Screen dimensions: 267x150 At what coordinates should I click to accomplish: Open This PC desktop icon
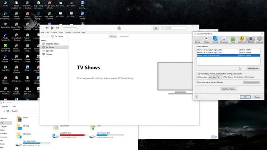click(5, 4)
